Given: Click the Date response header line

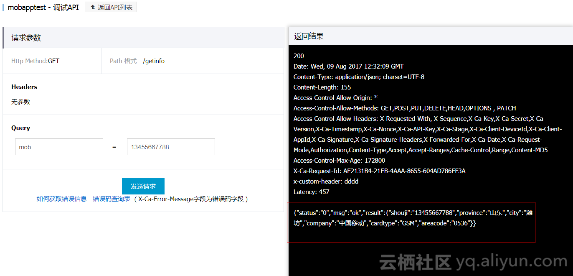Looking at the screenshot, I should 348,66.
